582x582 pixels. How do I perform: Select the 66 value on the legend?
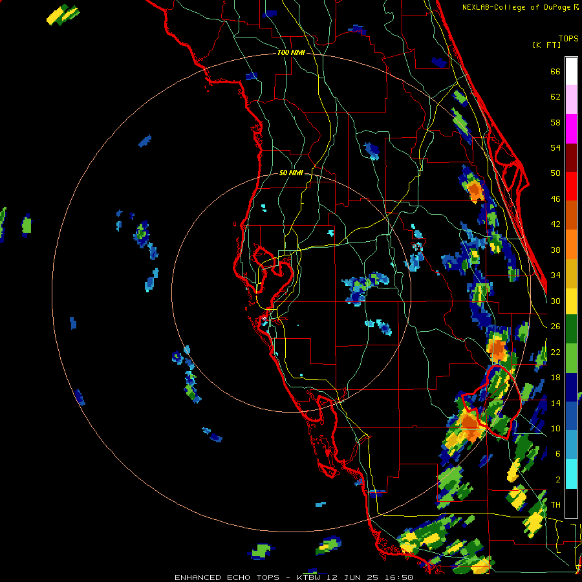(x=555, y=72)
